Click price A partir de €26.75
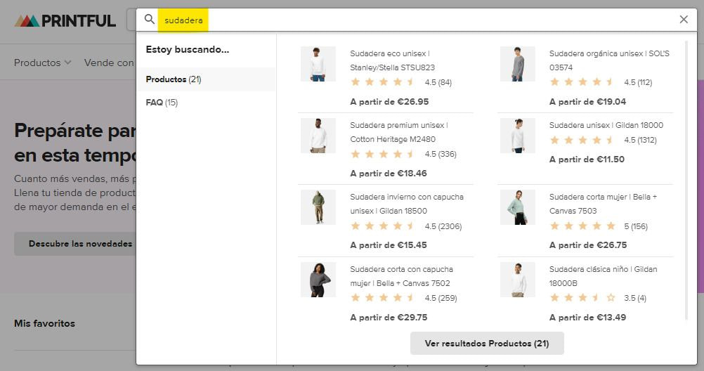The image size is (704, 371). (588, 245)
